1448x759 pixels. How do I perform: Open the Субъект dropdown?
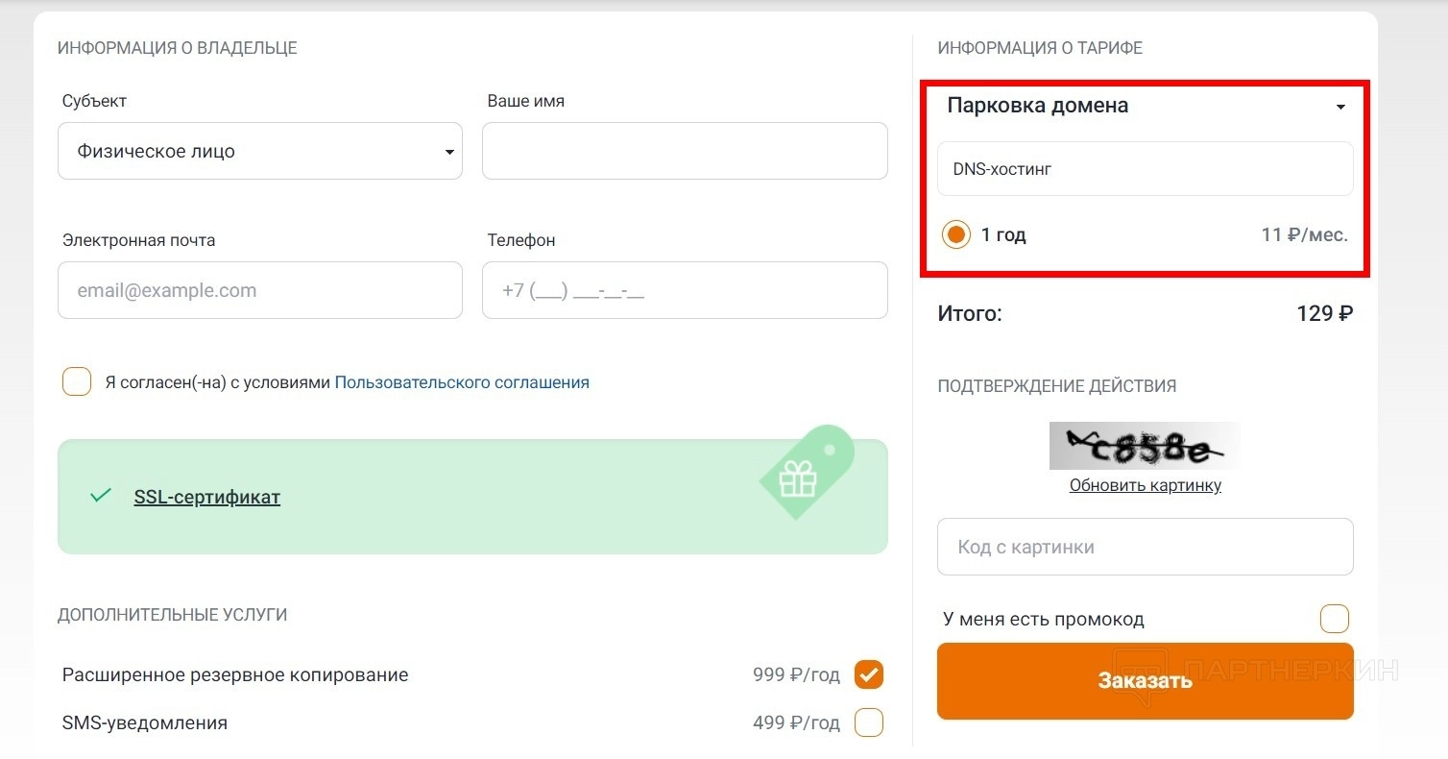(259, 151)
